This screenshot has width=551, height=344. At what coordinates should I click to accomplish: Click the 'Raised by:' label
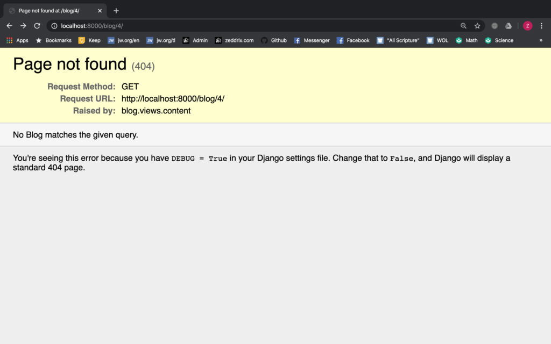(94, 111)
